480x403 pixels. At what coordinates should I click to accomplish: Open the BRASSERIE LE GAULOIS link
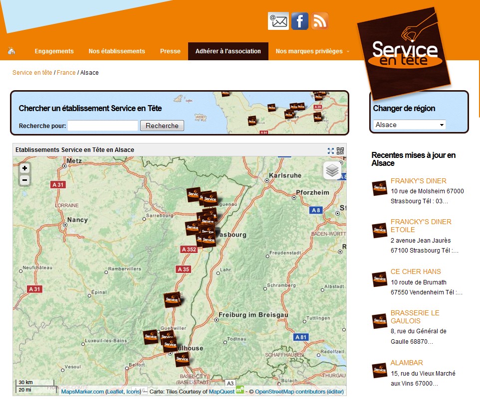tap(415, 317)
